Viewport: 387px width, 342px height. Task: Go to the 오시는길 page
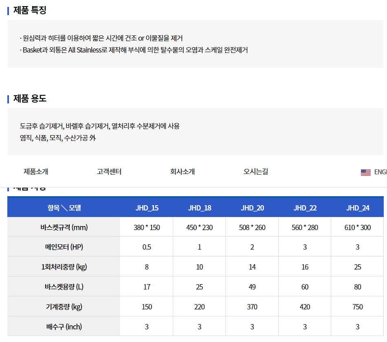[256, 172]
